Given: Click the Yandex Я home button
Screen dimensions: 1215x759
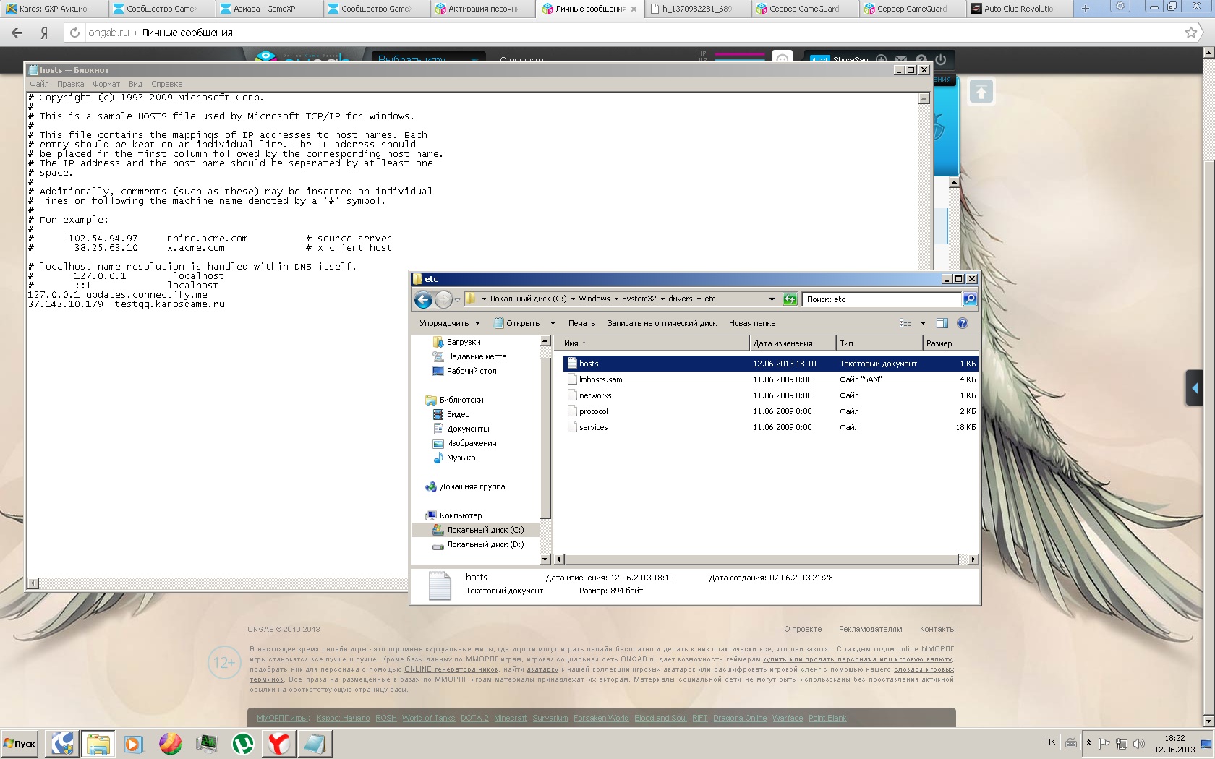Looking at the screenshot, I should click(x=44, y=33).
